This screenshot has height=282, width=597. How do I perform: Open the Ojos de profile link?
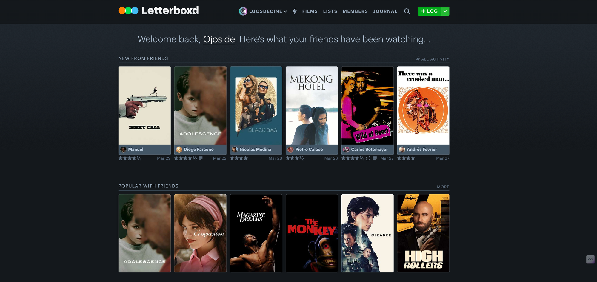click(219, 39)
